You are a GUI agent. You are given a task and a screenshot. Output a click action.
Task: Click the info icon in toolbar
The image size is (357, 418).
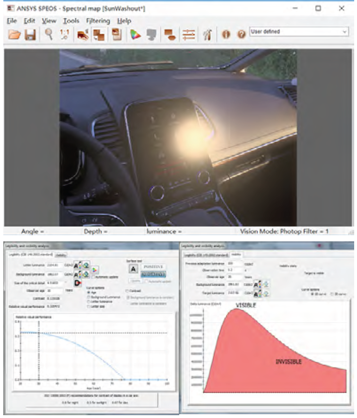(226, 35)
